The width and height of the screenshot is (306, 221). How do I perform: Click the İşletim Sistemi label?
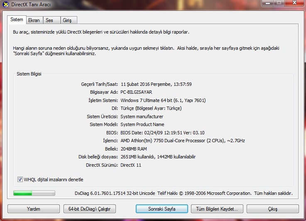click(103, 100)
